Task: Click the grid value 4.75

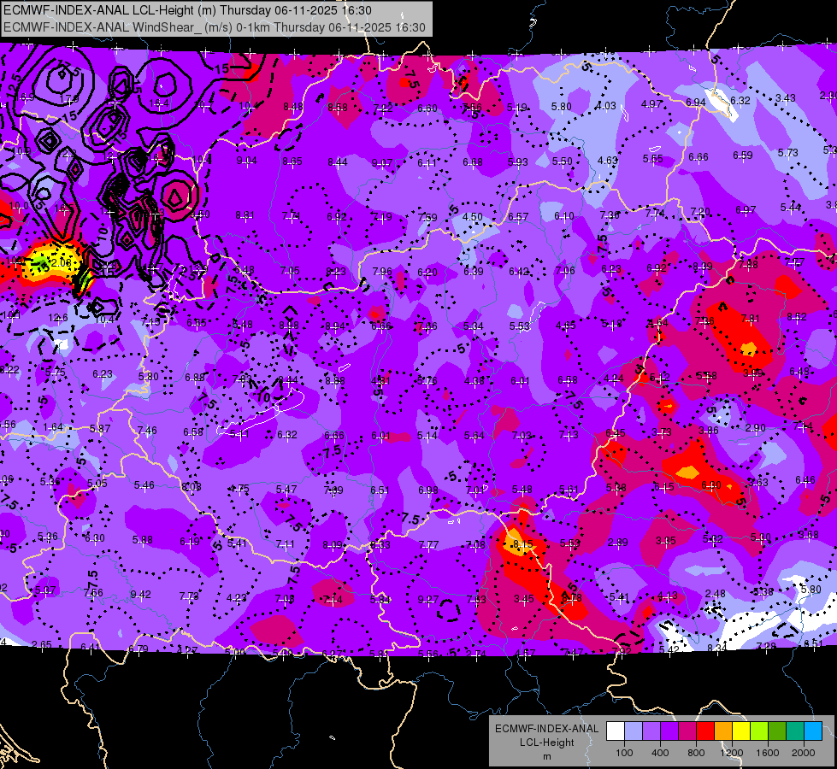Action: 239,489
